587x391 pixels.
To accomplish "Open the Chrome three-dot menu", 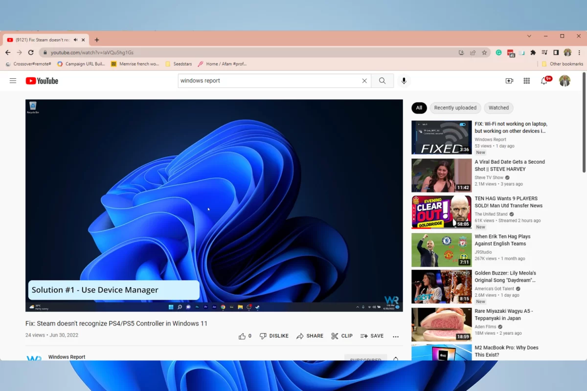I will [579, 52].
